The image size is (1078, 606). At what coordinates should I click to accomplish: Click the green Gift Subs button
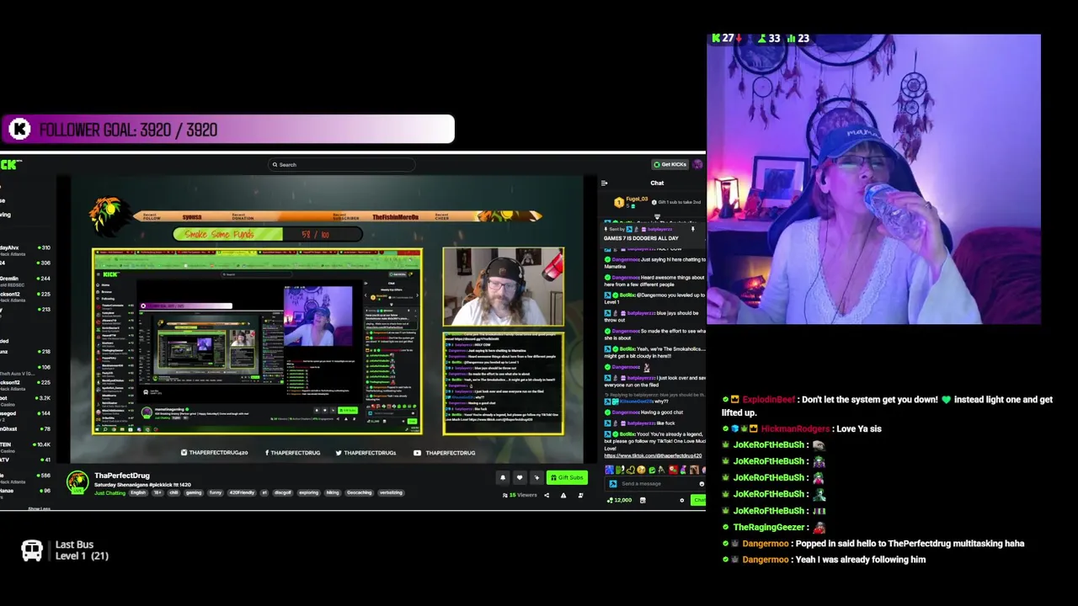(x=567, y=477)
